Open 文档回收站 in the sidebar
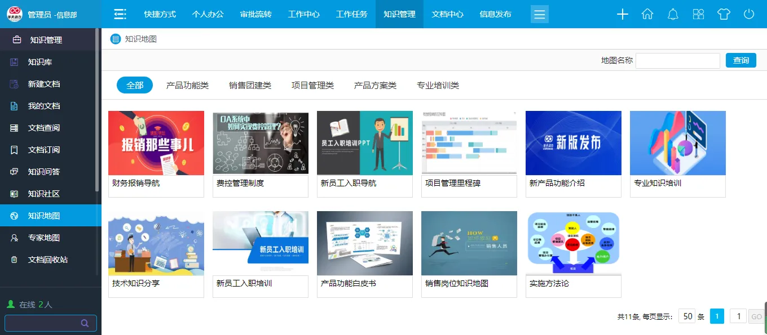This screenshot has width=767, height=335. [48, 260]
